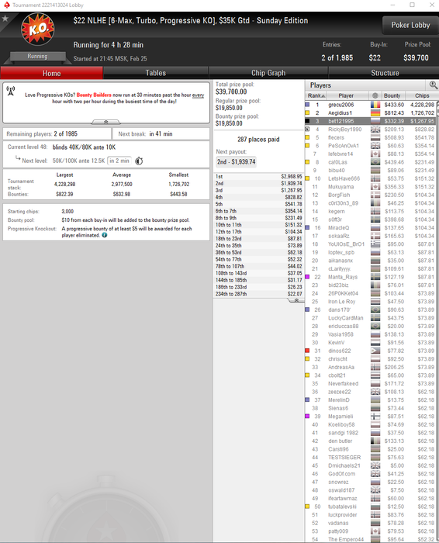Sort players by Player name column

click(346, 95)
